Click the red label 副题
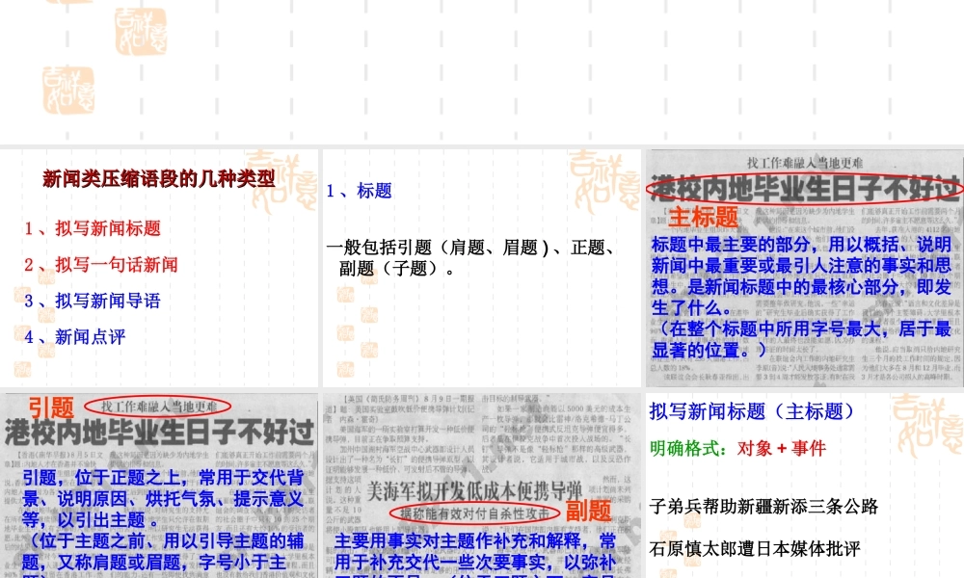The image size is (964, 578). (588, 511)
